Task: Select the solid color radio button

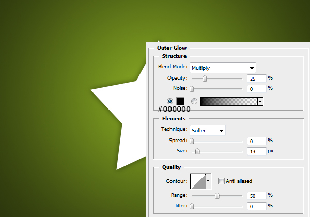Action: (x=170, y=101)
